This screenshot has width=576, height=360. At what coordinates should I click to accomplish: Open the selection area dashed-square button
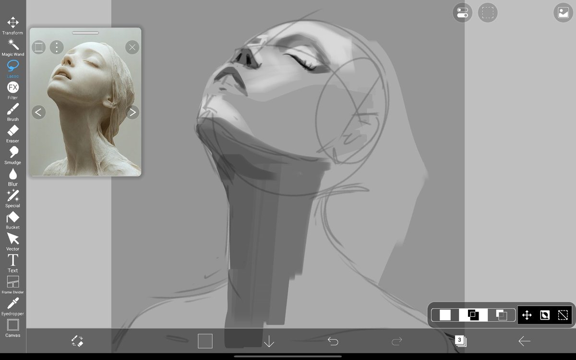[488, 12]
